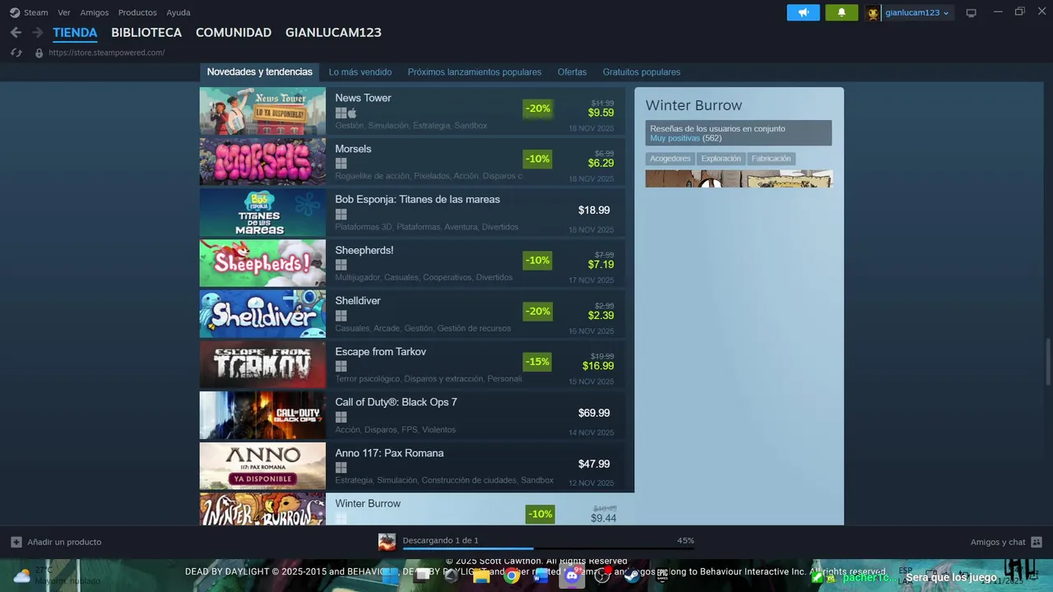Open the Escape from Tarkov thumbnail
This screenshot has width=1053, height=592.
coord(262,365)
